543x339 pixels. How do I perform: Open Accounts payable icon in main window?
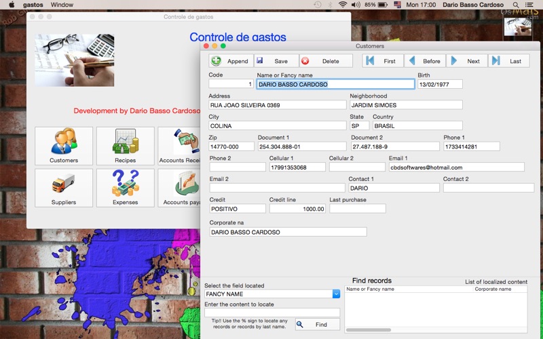[179, 188]
